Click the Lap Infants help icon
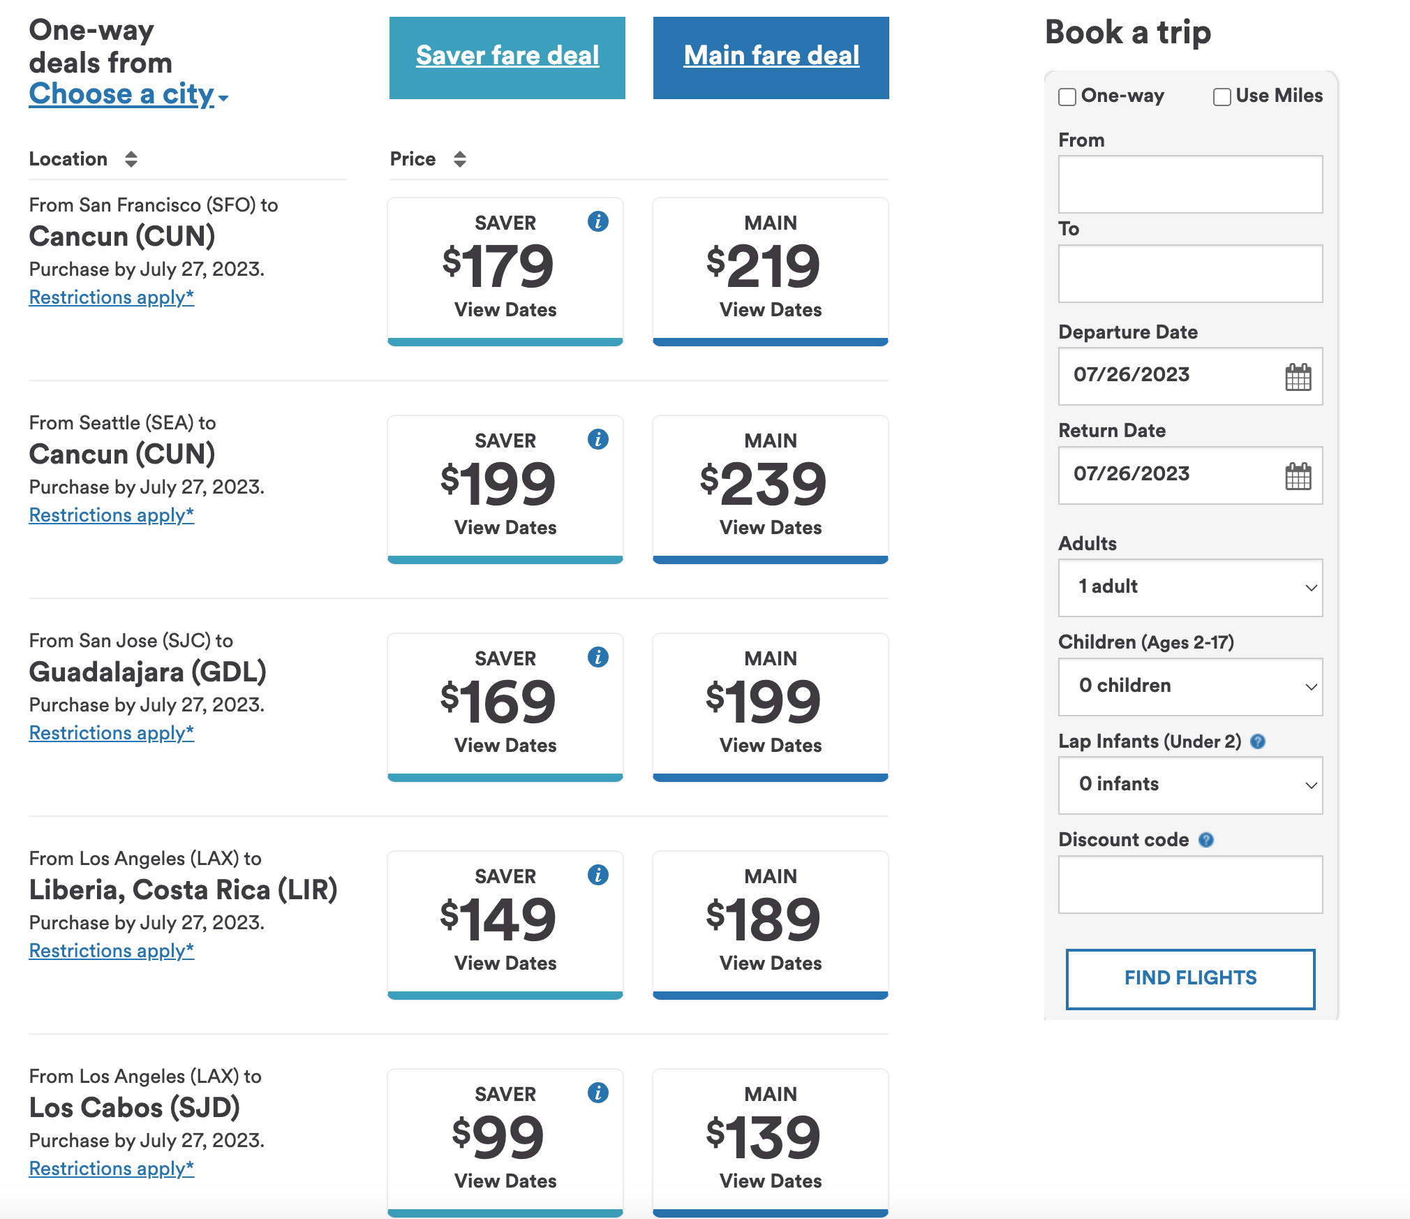The width and height of the screenshot is (1410, 1219). pos(1259,742)
